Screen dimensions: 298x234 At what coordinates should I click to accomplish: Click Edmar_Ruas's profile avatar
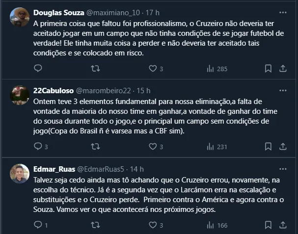click(x=20, y=174)
